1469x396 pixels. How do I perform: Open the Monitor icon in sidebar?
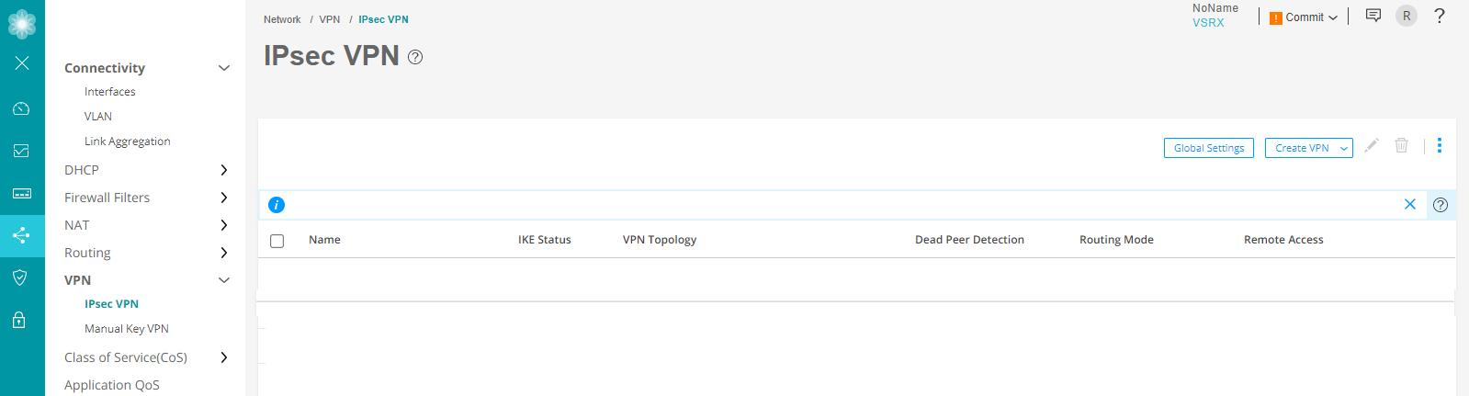point(22,151)
